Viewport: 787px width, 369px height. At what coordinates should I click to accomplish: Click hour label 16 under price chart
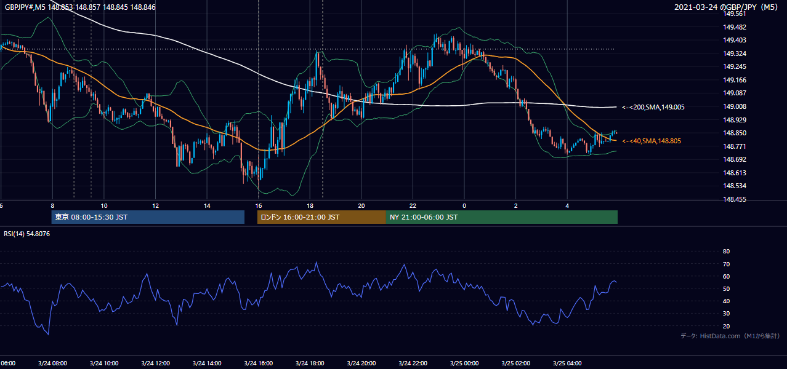pos(259,206)
